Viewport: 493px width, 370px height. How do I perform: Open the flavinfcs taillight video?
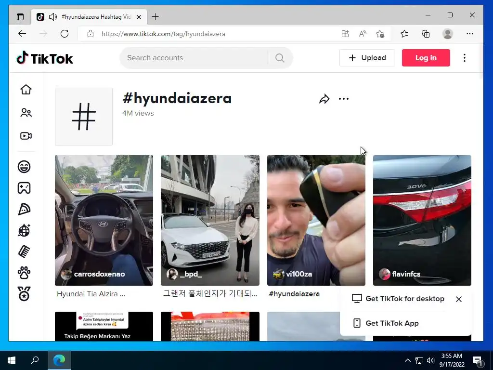422,220
